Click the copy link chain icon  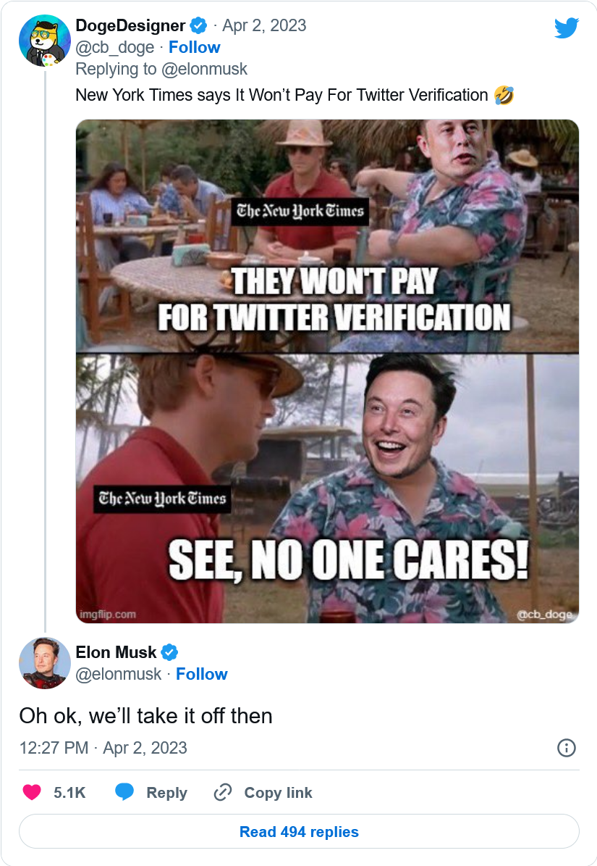[222, 793]
